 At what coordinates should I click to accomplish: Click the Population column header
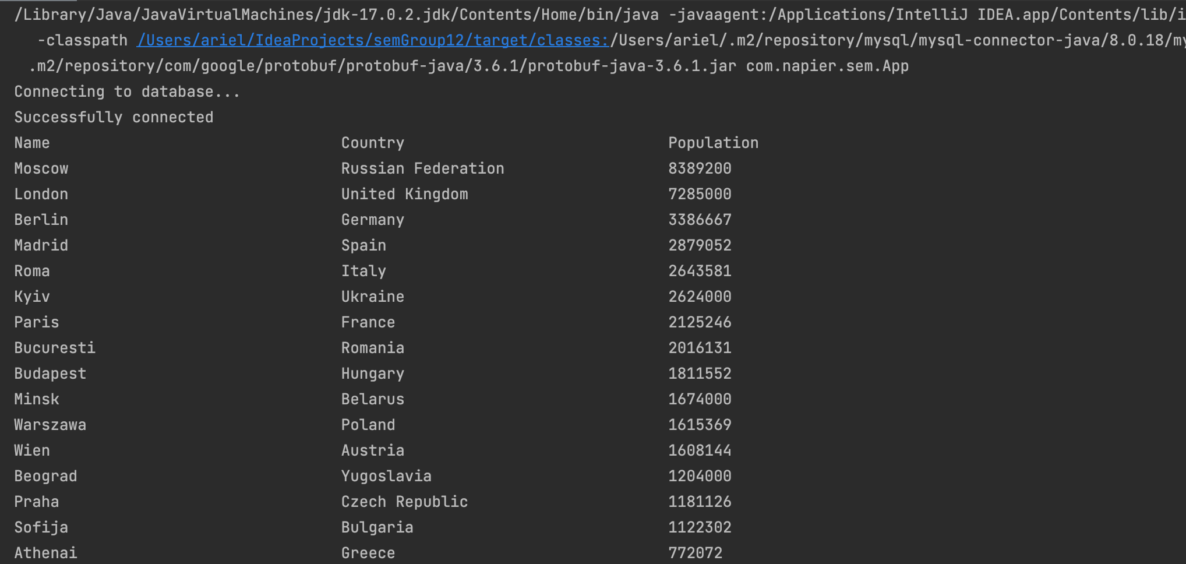point(713,143)
